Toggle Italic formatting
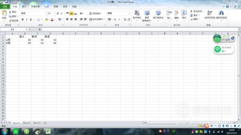Image resolution: width=241 pixels, height=135 pixels. 27,20
